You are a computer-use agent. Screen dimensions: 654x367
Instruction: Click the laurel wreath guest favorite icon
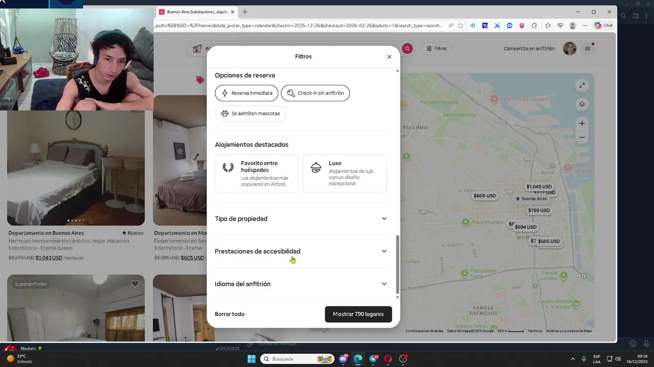click(228, 167)
